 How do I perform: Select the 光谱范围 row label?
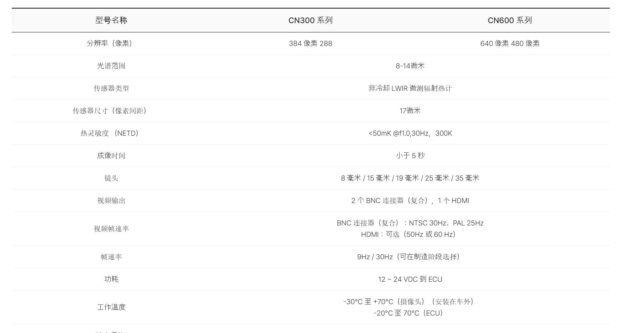(x=111, y=66)
